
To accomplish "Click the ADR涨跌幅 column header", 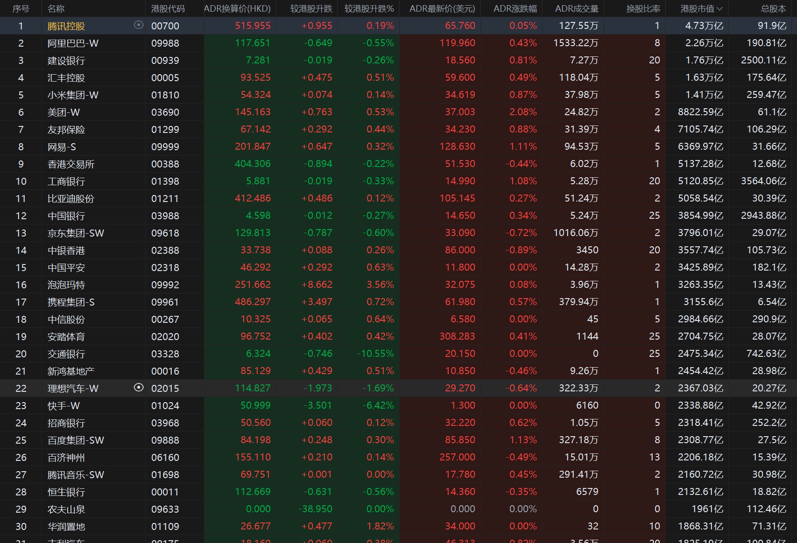I will (515, 9).
